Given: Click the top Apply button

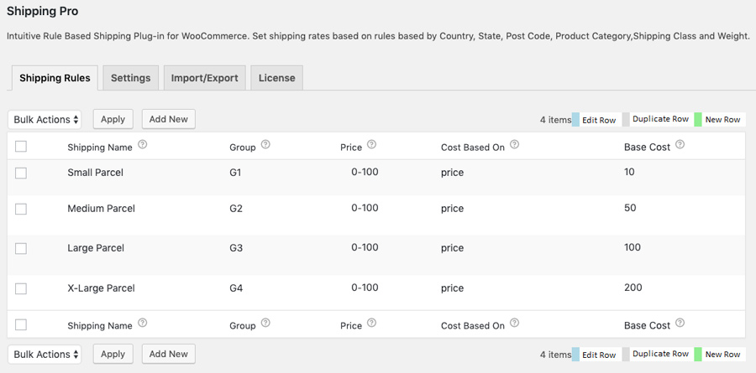Looking at the screenshot, I should coord(113,119).
